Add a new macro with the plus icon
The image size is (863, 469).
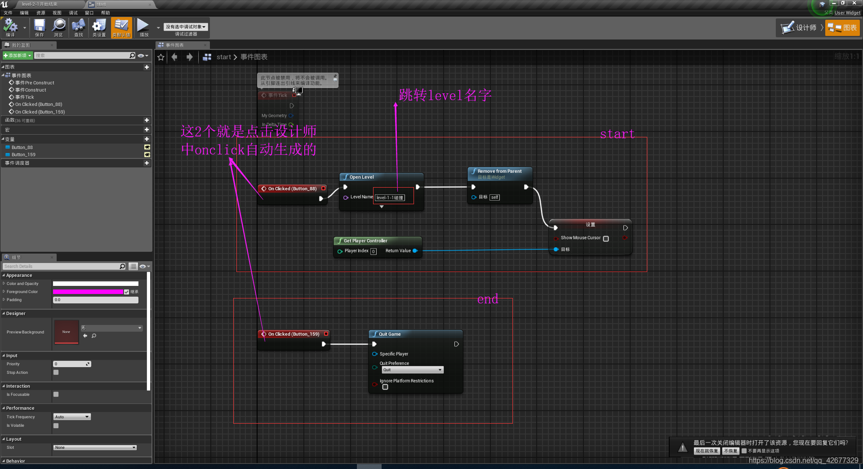pos(147,130)
